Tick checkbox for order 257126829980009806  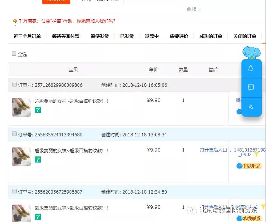[14, 84]
